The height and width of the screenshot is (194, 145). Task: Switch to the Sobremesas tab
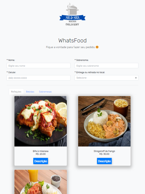coord(45,92)
